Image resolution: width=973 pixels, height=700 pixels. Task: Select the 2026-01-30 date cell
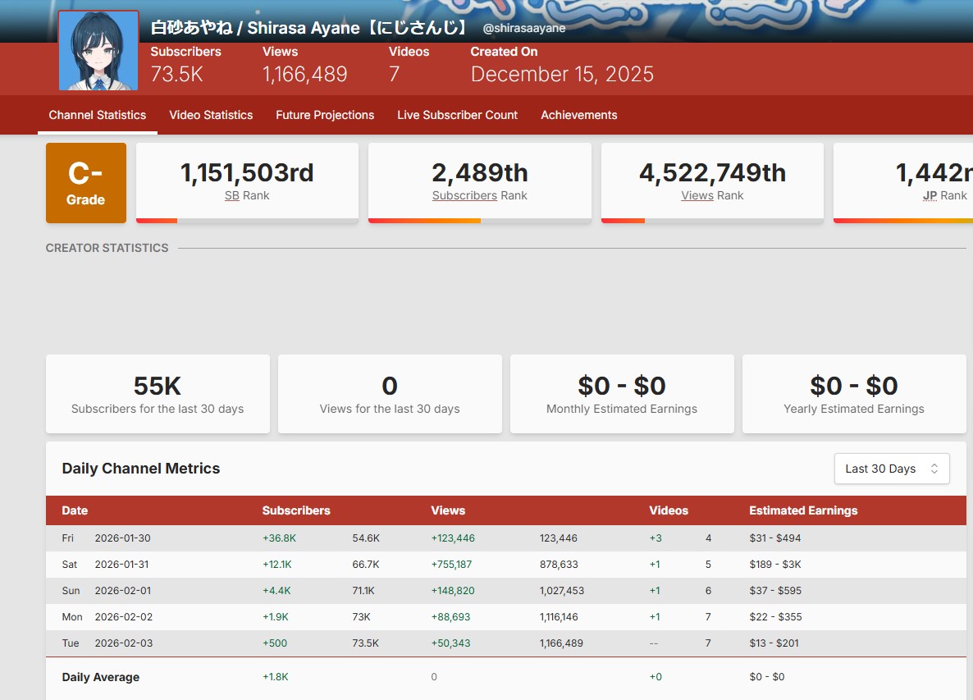pos(122,538)
